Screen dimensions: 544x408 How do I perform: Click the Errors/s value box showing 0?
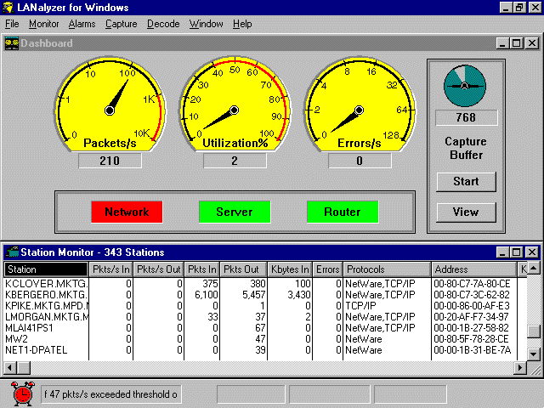(x=360, y=161)
